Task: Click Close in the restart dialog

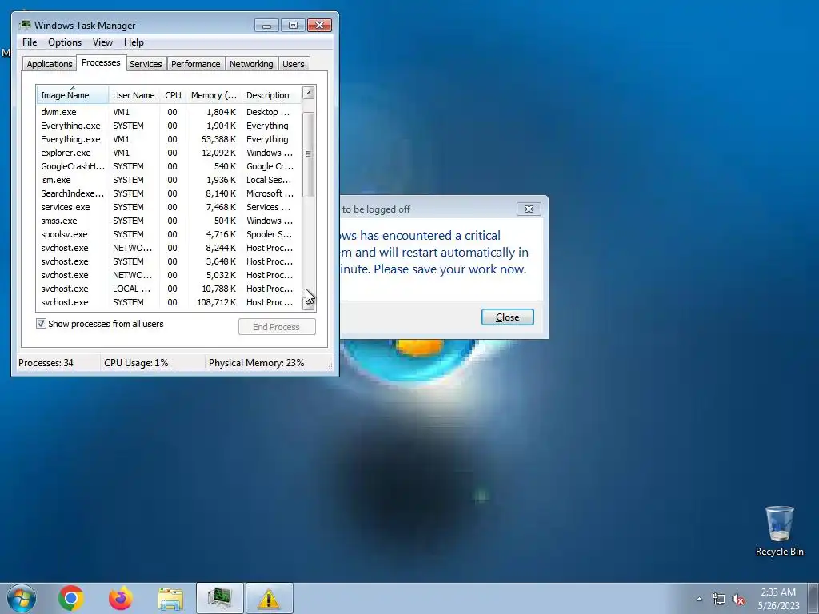Action: pos(508,317)
